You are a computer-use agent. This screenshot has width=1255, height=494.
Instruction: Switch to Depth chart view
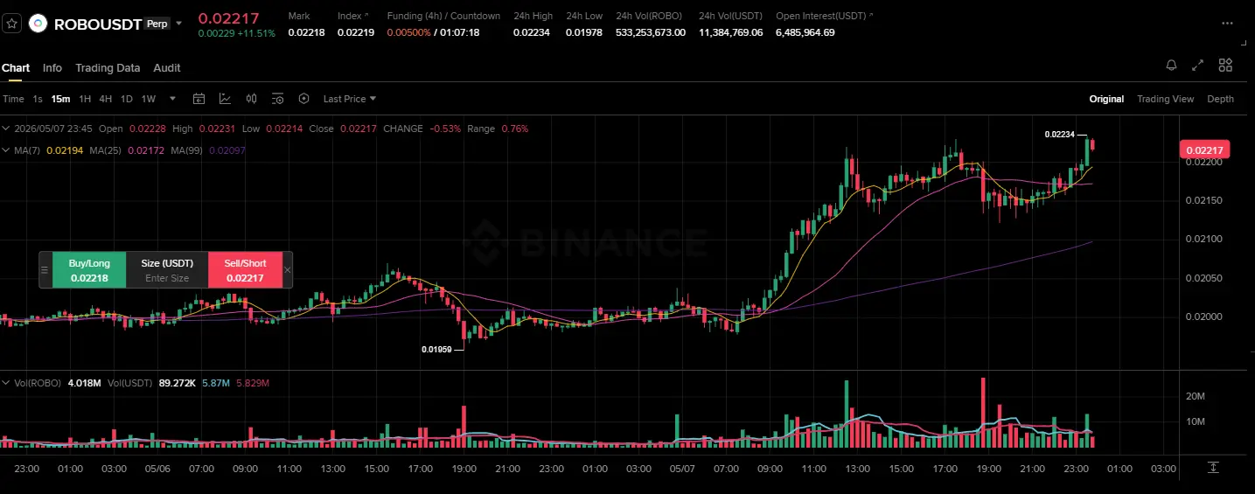tap(1220, 99)
